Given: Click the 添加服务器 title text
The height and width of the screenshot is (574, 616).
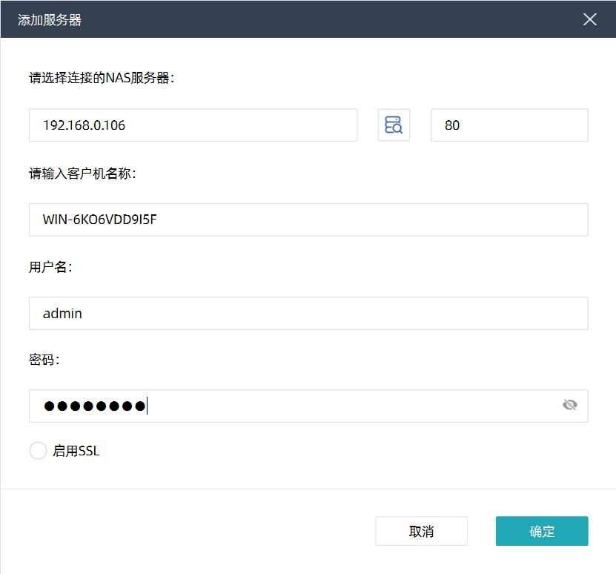Looking at the screenshot, I should point(50,20).
